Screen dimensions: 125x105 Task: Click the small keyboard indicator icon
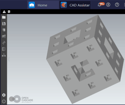(x=9, y=12)
